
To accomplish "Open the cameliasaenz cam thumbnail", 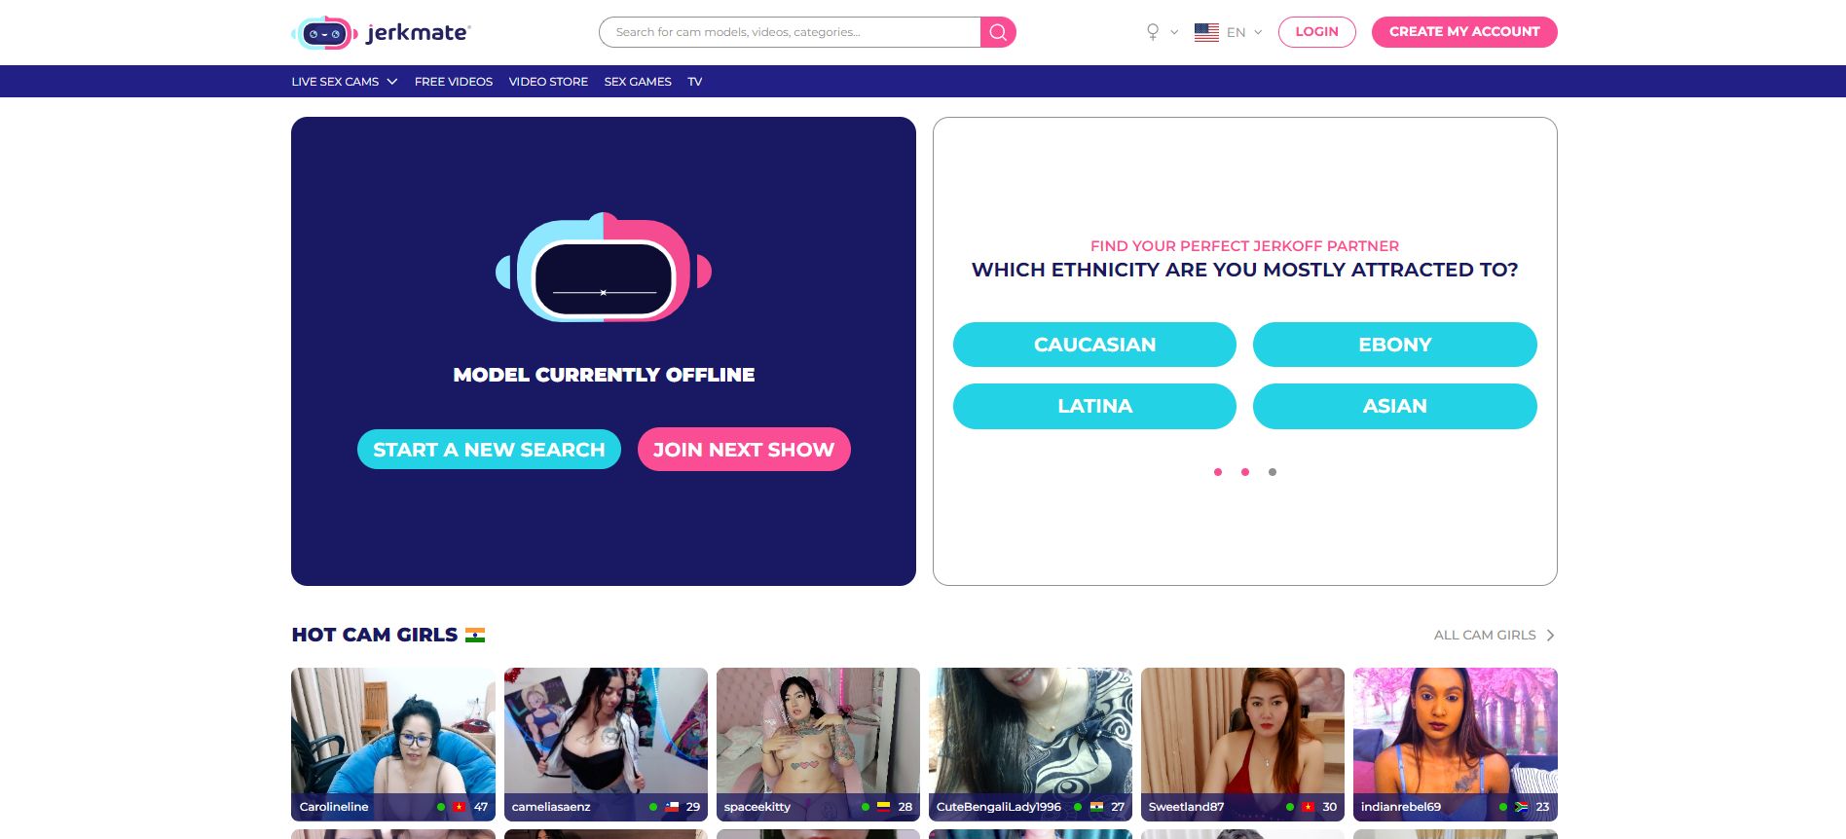I will (x=606, y=744).
